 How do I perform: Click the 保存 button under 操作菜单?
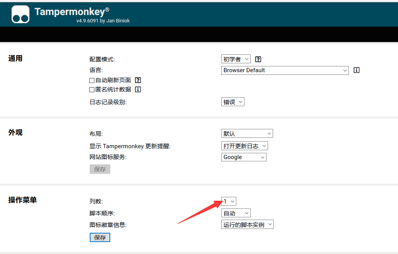click(x=100, y=237)
